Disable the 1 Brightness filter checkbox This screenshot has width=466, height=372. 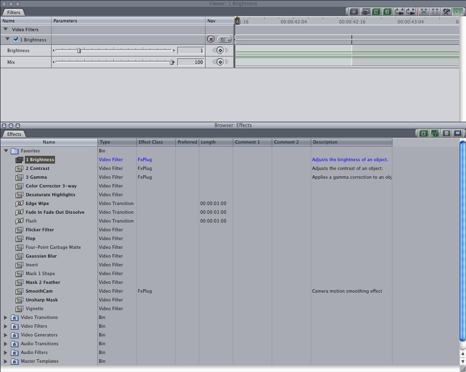pyautogui.click(x=16, y=39)
